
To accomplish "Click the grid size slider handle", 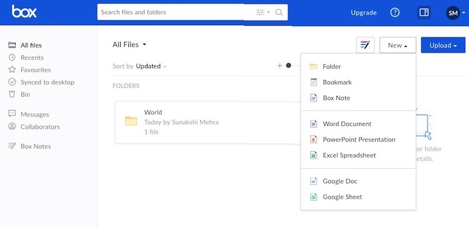I will [288, 66].
